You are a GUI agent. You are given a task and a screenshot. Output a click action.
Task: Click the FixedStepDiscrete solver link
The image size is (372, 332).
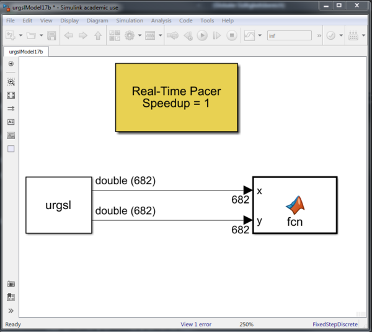pos(335,325)
